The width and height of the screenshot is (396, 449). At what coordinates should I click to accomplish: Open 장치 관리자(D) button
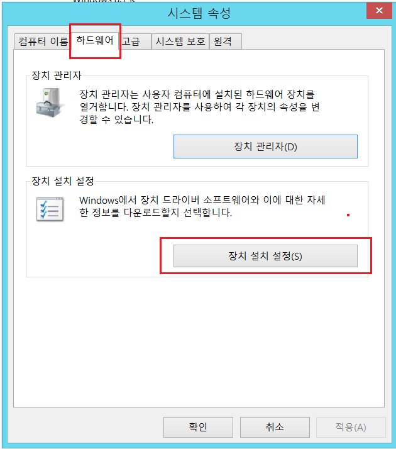[265, 147]
